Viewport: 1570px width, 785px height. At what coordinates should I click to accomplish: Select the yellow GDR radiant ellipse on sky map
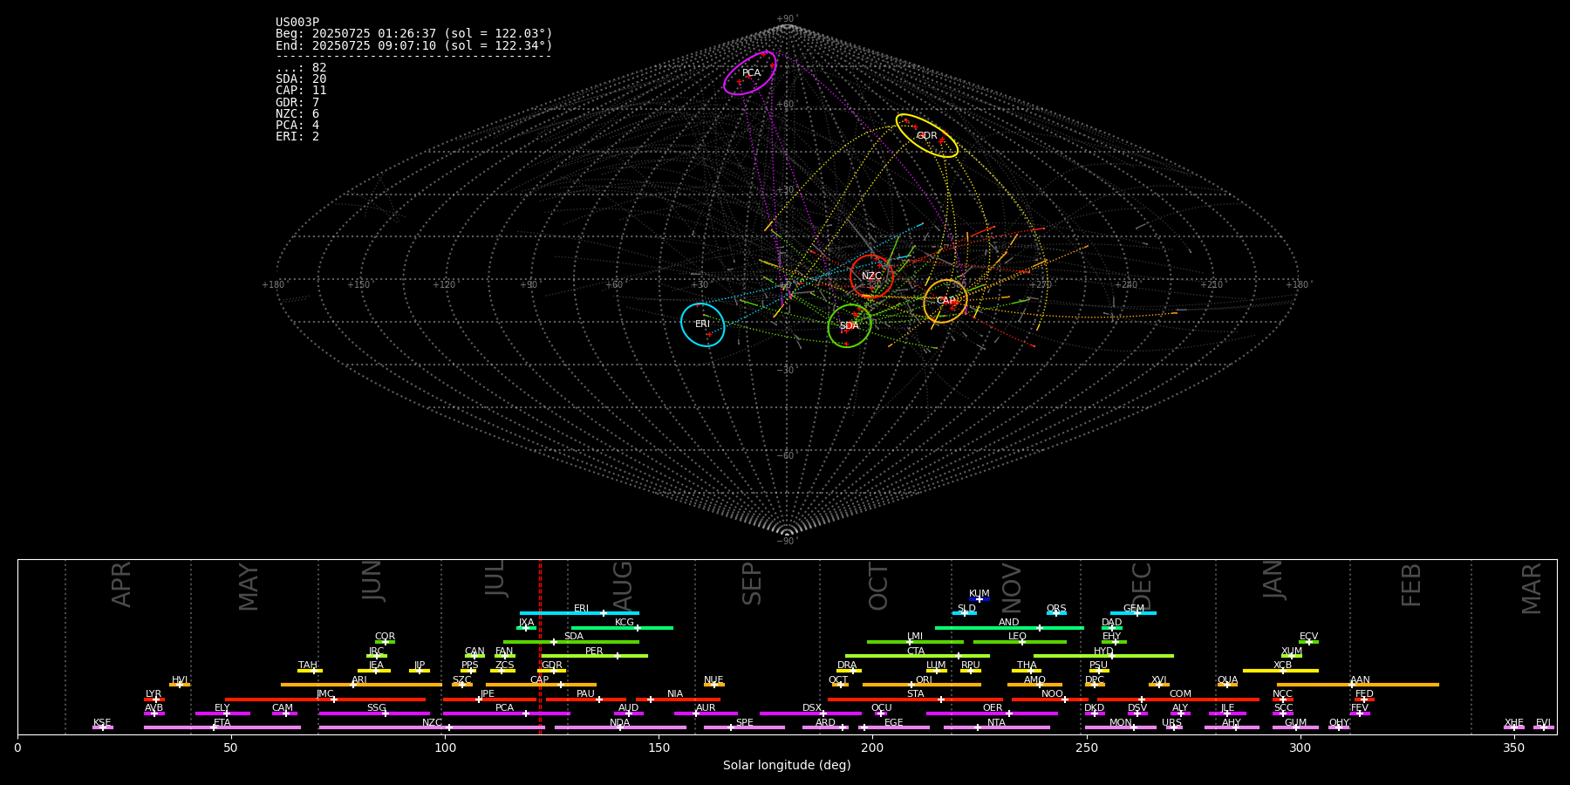[x=926, y=136]
